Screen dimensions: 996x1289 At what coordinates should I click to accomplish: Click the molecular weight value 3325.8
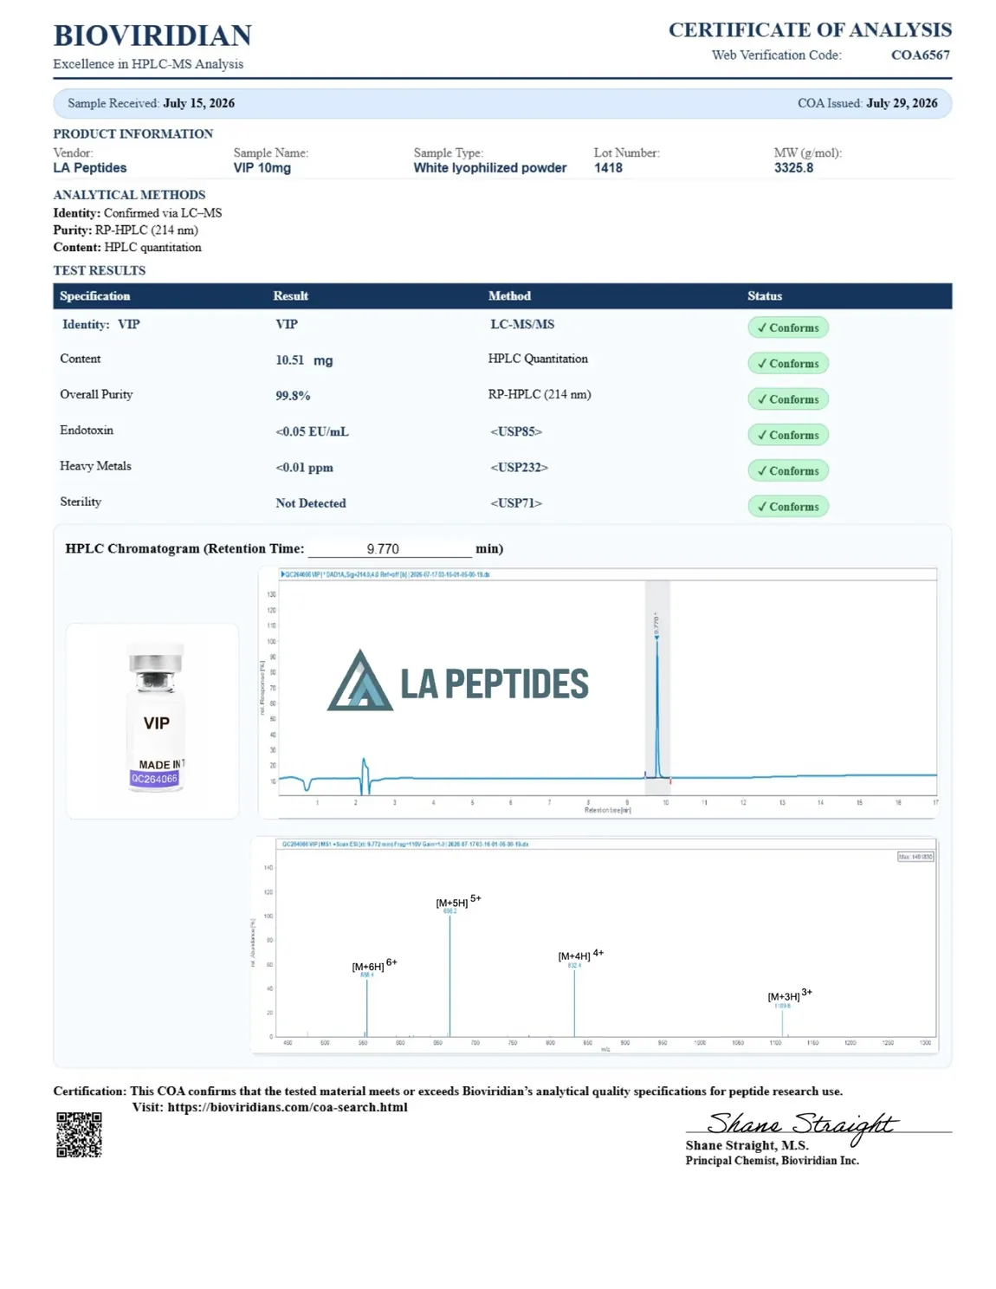click(x=793, y=168)
